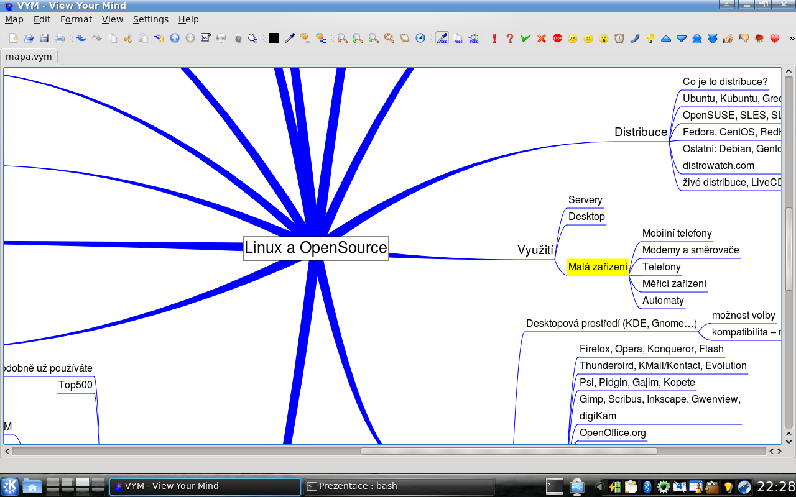Set the red question mark flag
796x497 pixels.
(x=511, y=38)
